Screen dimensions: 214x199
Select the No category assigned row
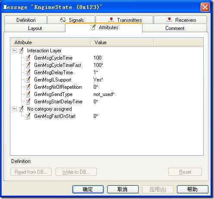[x=50, y=109]
